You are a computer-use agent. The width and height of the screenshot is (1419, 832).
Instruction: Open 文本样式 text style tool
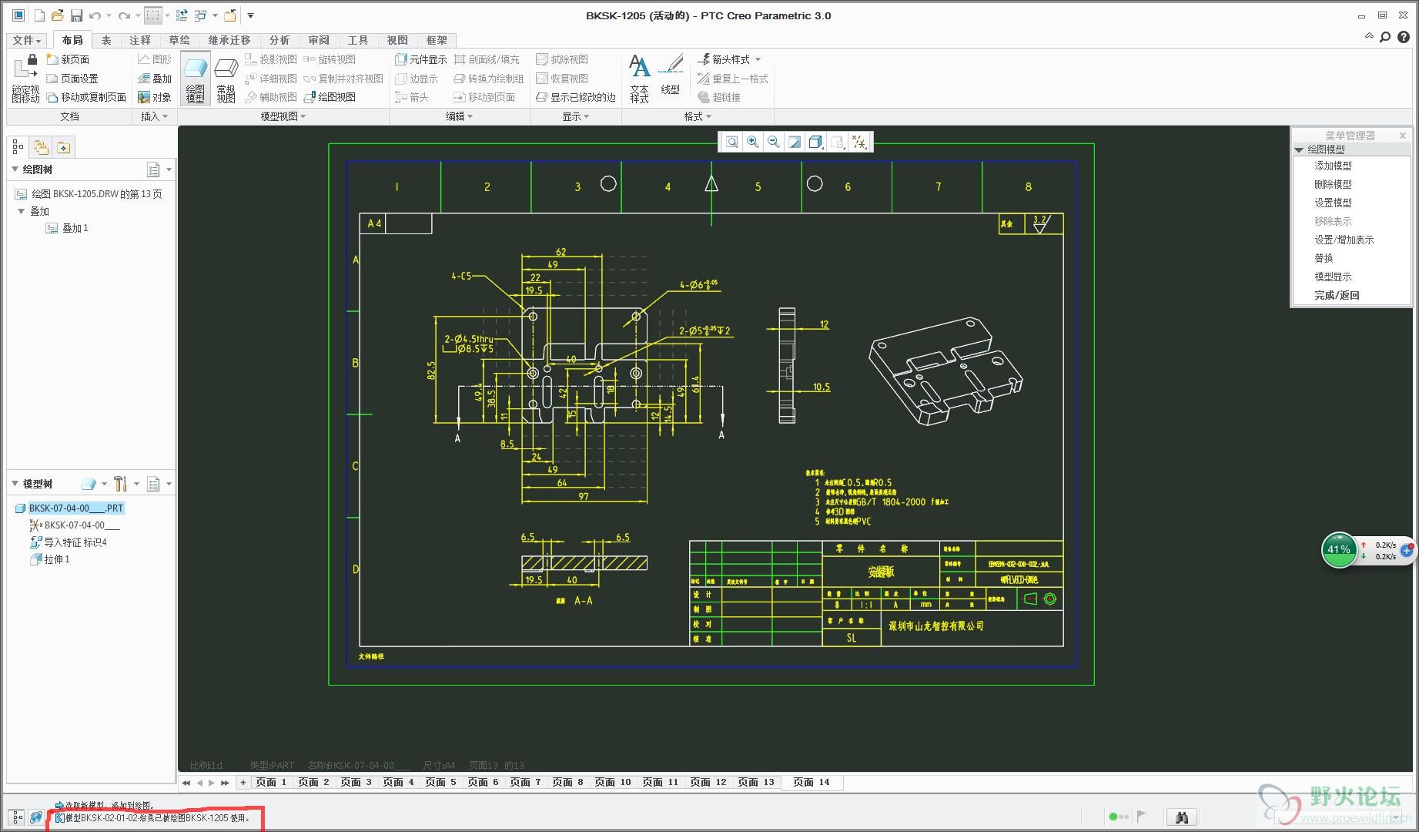[x=639, y=79]
